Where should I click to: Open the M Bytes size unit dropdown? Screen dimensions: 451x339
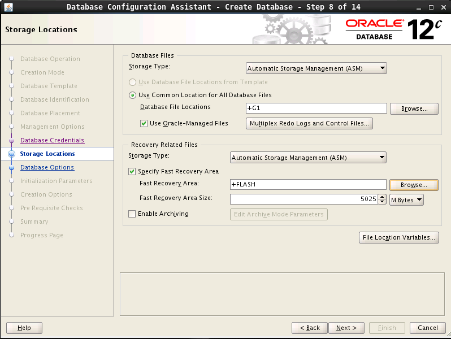coord(406,200)
